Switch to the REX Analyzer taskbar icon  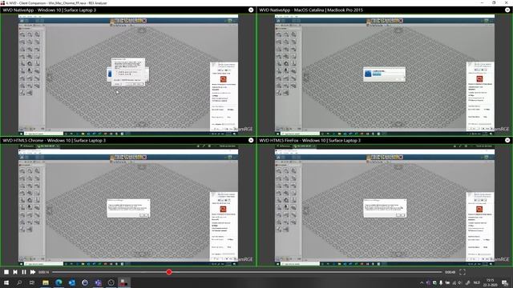click(x=123, y=282)
